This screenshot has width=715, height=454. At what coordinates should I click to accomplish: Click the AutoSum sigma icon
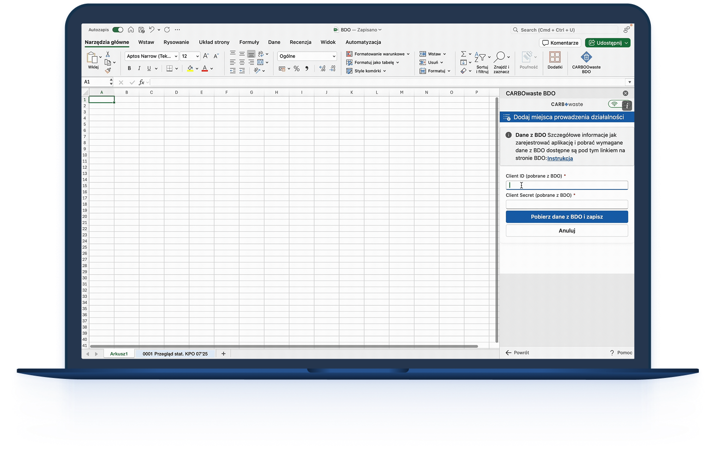click(x=463, y=54)
